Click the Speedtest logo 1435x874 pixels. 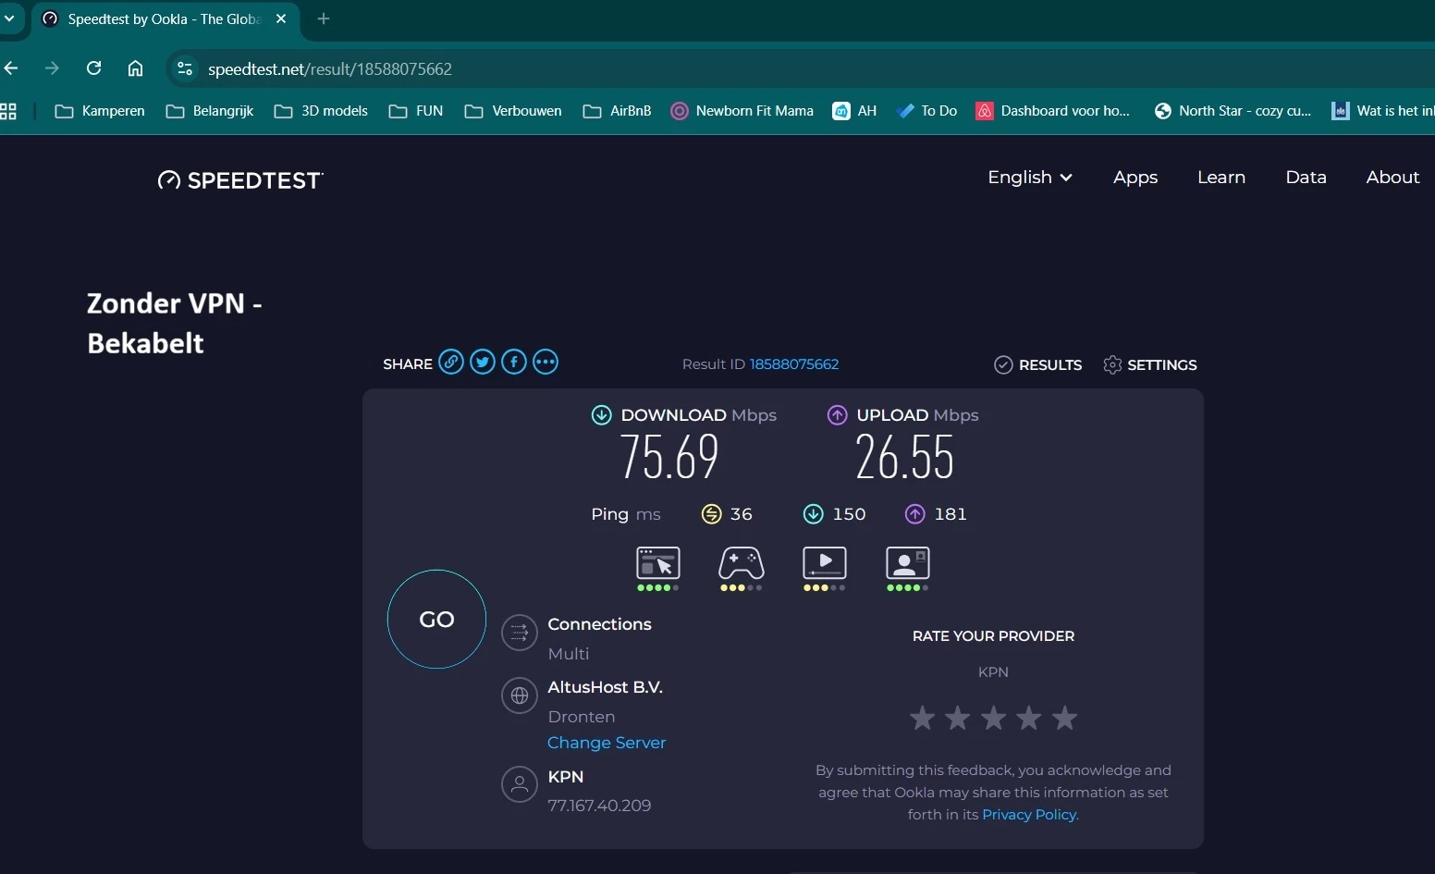coord(240,180)
